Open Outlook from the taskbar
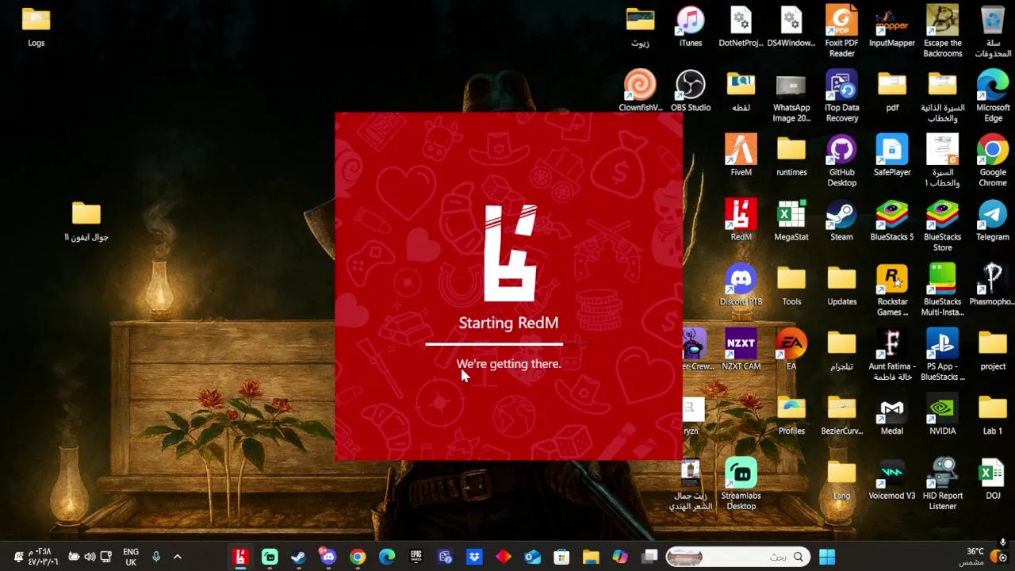1015x571 pixels. click(x=532, y=557)
